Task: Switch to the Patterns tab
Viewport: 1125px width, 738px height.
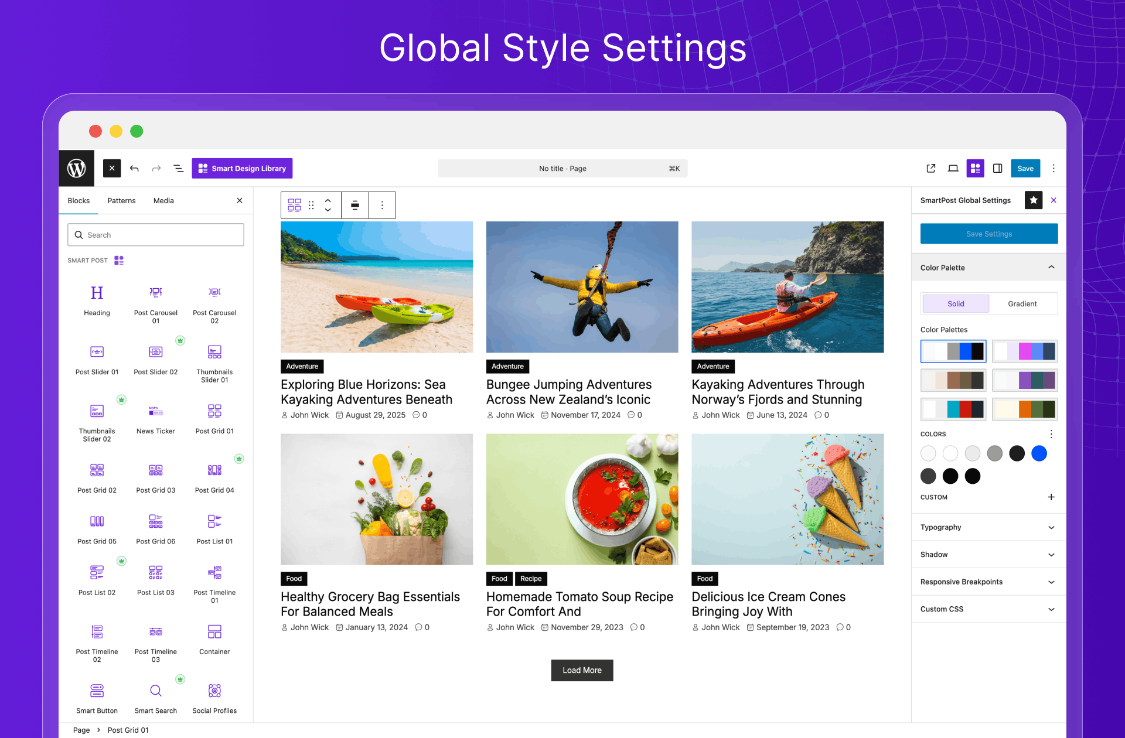Action: pos(121,200)
